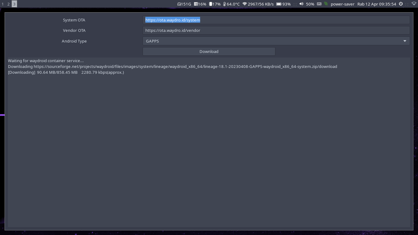Screen dimensions: 418x235
Task: Click the 'Waiting for waydroid container service' line
Action: (46, 61)
